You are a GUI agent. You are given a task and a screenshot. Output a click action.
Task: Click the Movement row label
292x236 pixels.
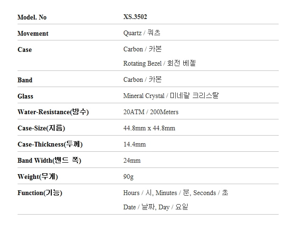33,33
